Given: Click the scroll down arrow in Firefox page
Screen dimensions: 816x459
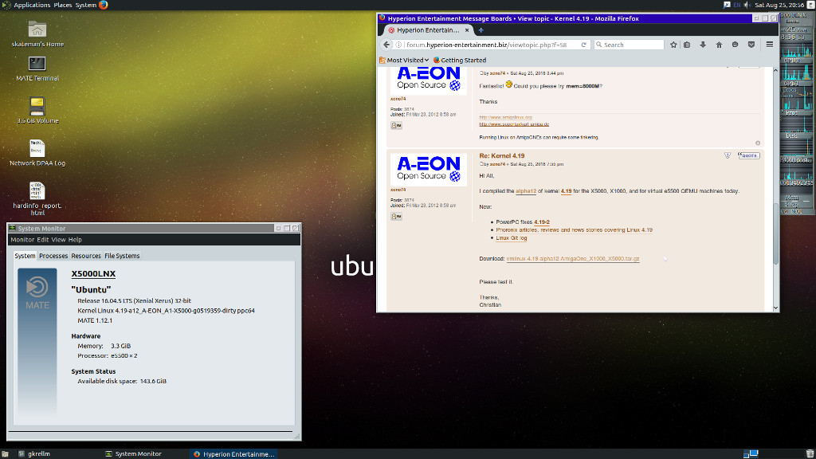Looking at the screenshot, I should click(776, 308).
